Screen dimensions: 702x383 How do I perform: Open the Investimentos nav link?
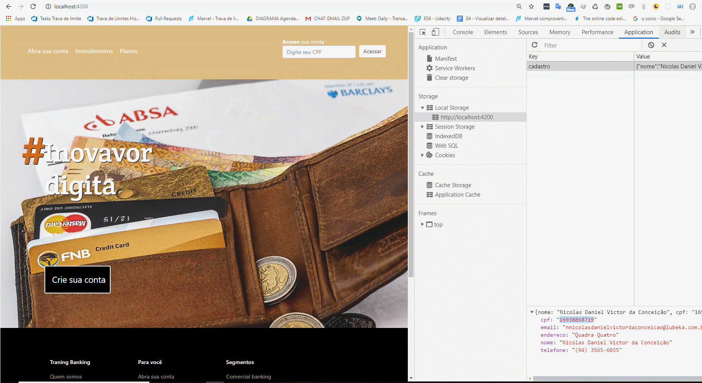coord(94,51)
